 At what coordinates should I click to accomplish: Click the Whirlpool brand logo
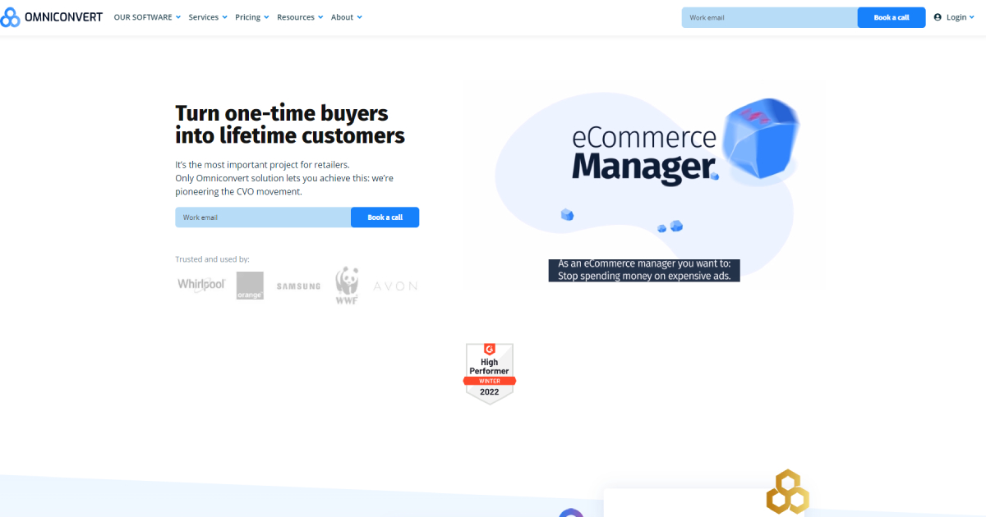point(201,284)
